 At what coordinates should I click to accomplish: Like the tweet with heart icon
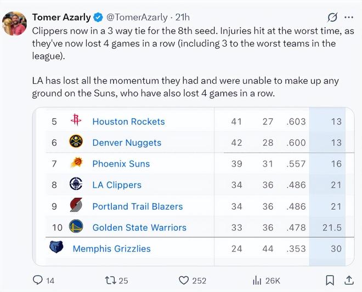[x=184, y=280]
